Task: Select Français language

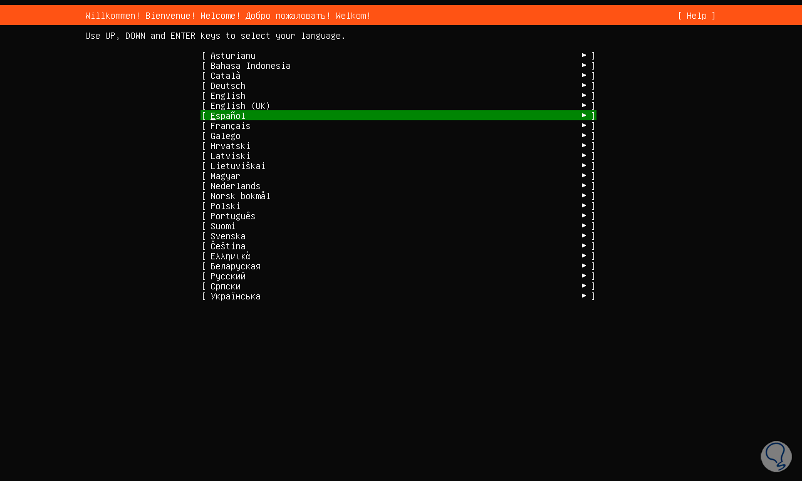Action: click(x=398, y=126)
